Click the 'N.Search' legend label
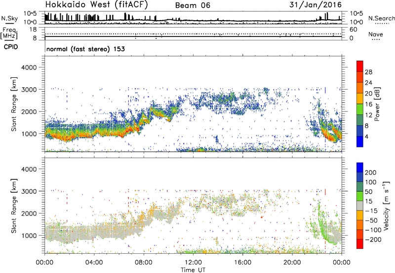This screenshot has width=395, height=273. [x=381, y=18]
